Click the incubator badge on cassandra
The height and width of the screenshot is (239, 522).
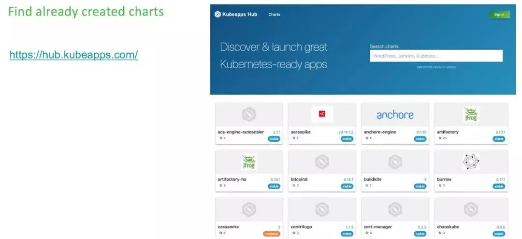272,234
